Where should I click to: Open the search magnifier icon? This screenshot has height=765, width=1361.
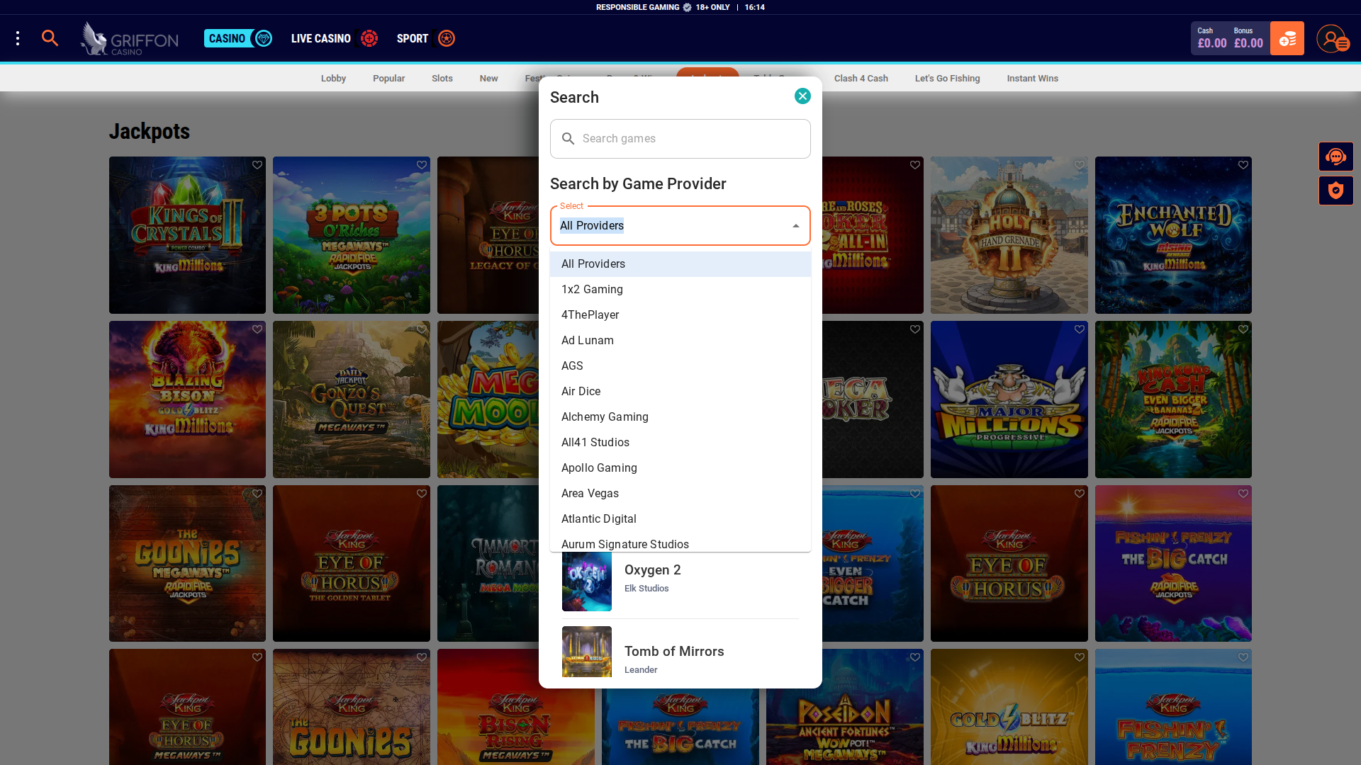tap(50, 38)
